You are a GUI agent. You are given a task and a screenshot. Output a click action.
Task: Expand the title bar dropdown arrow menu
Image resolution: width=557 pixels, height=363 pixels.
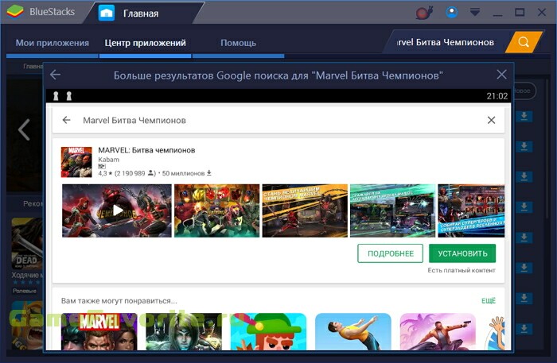pyautogui.click(x=475, y=13)
